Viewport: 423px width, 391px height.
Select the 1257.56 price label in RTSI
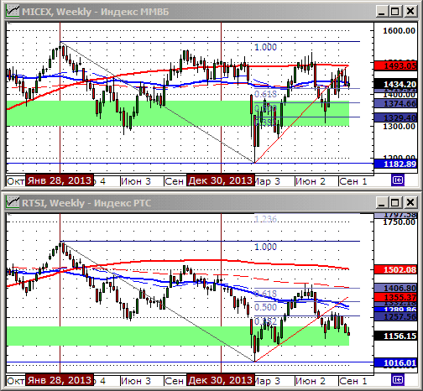(x=395, y=316)
